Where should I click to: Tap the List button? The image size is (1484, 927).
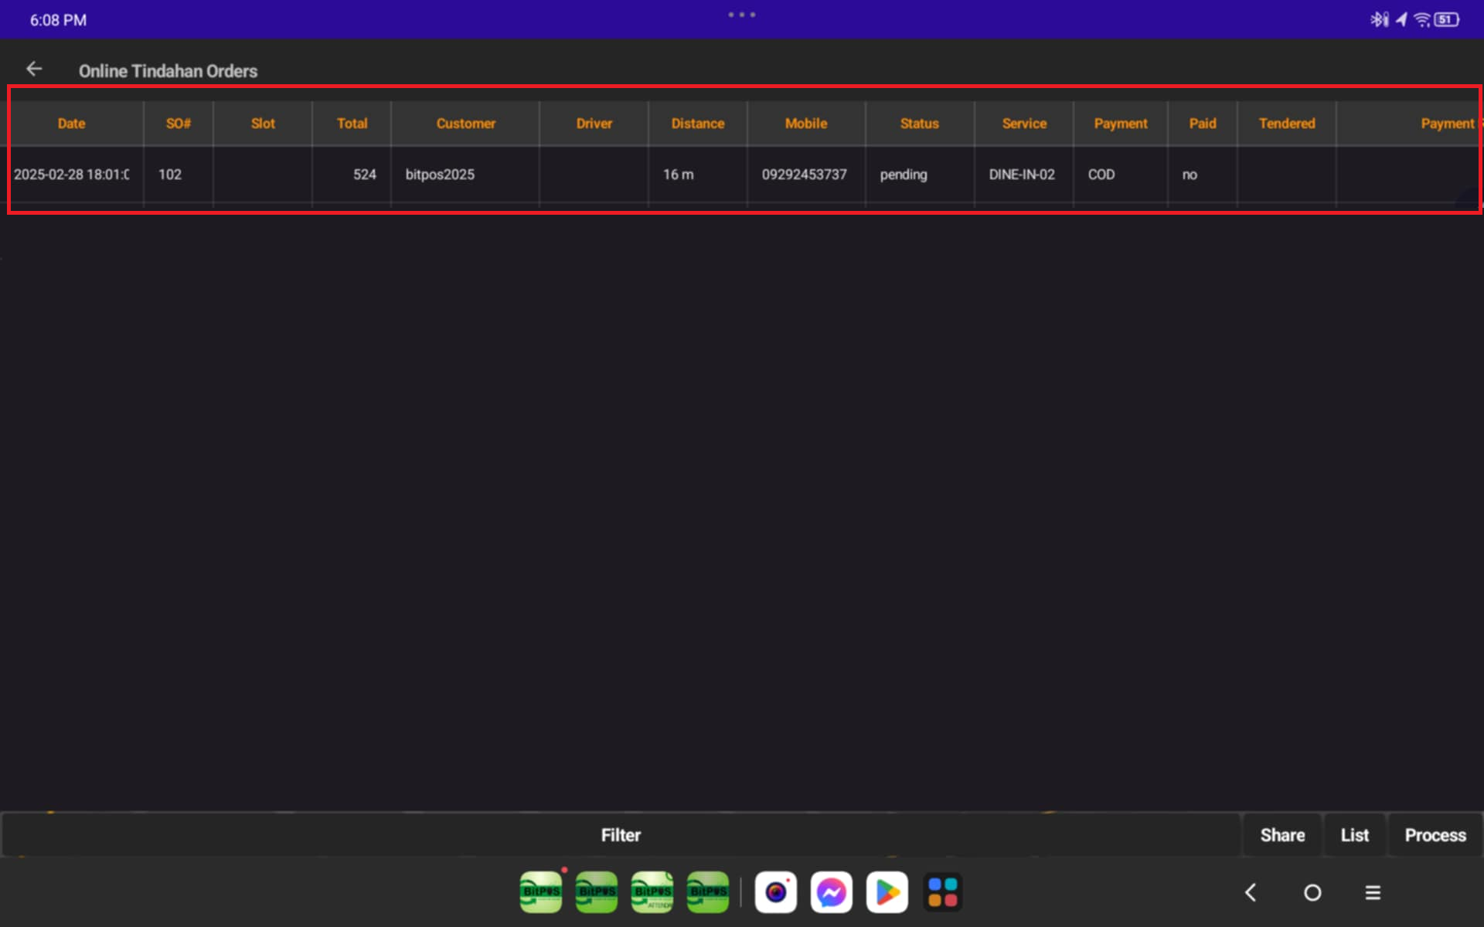(1355, 835)
